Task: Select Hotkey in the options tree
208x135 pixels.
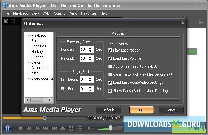Action: (37, 52)
